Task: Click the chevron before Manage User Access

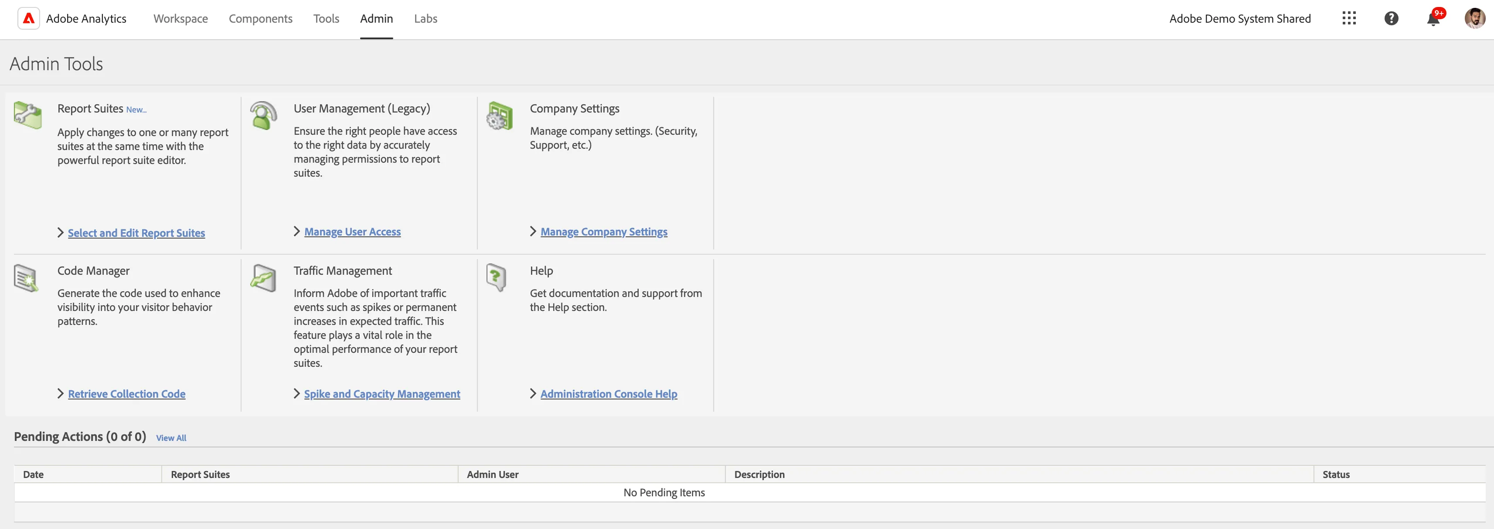Action: (297, 231)
